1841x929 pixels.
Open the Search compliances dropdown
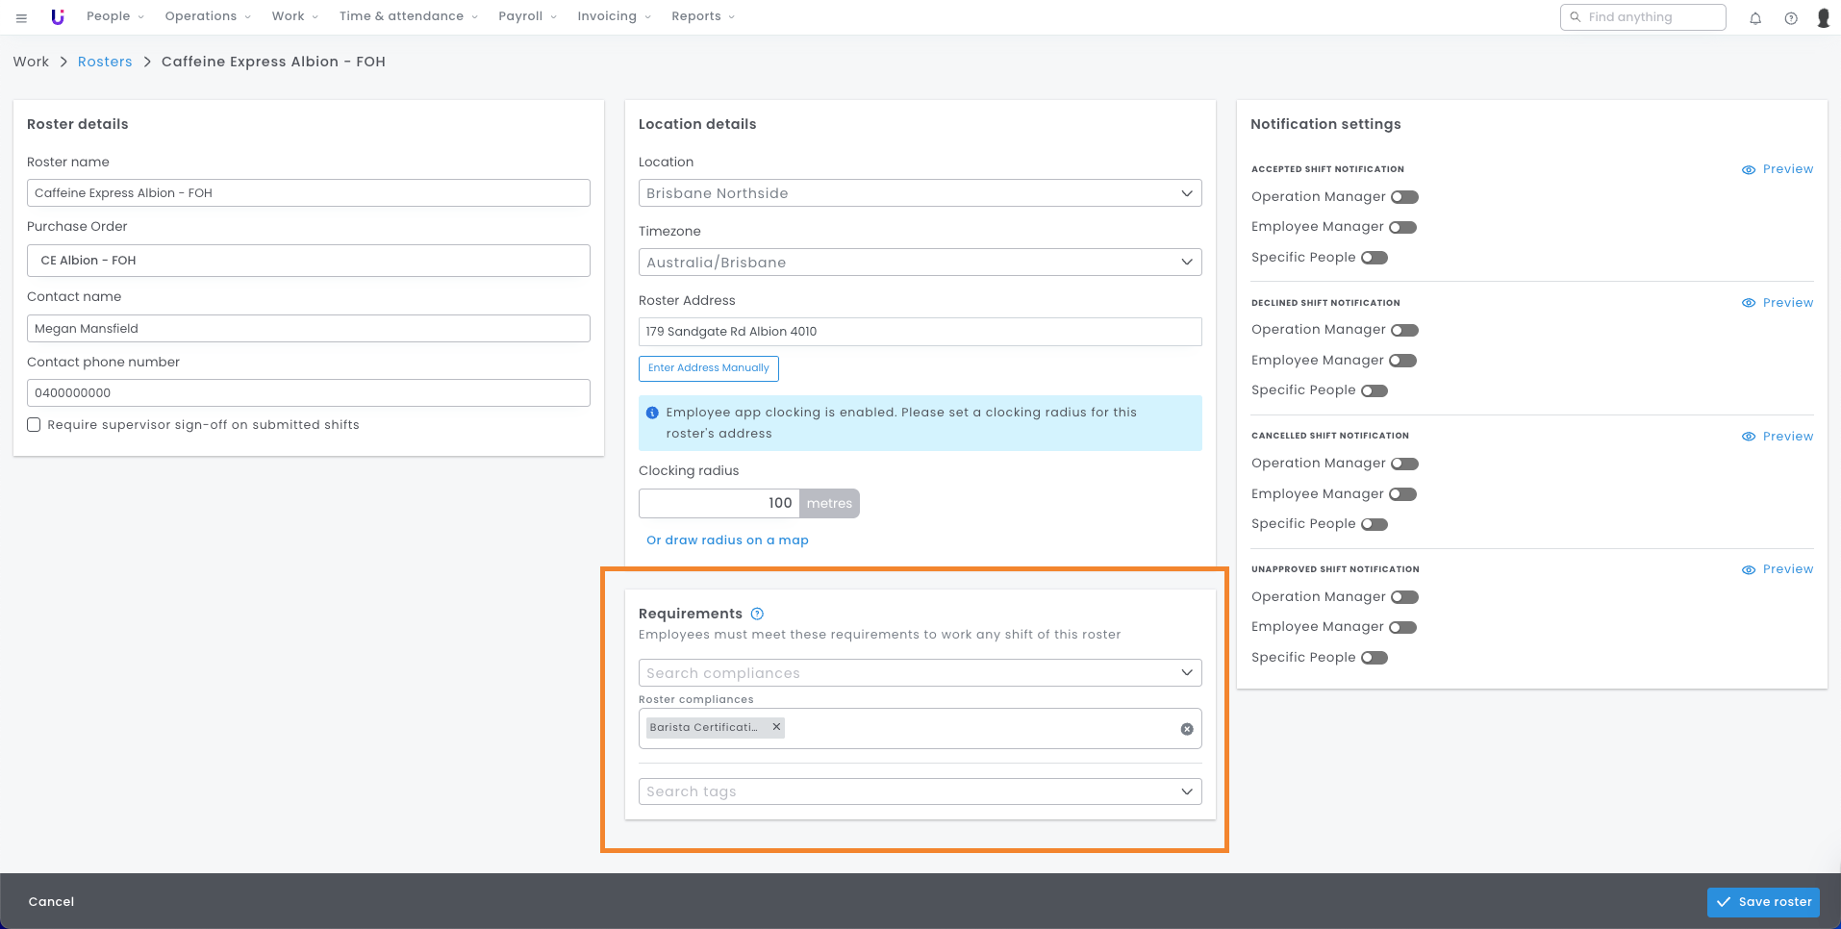pos(920,673)
